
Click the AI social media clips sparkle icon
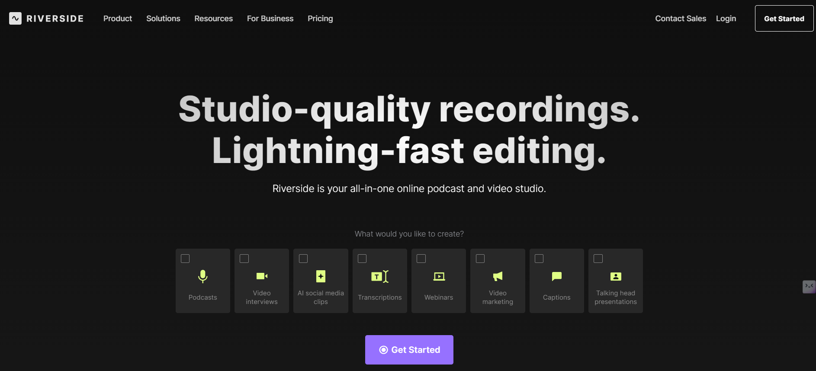[321, 276]
